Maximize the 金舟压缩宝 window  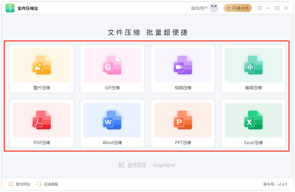pos(277,8)
